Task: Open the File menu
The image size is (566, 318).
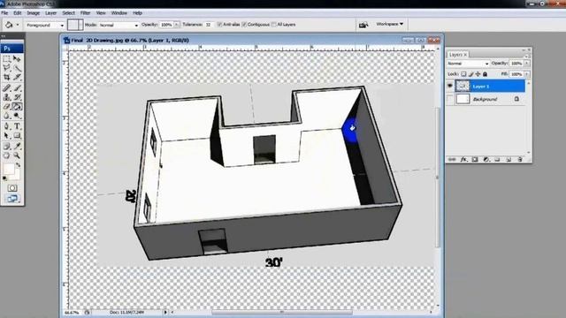Action: 4,13
